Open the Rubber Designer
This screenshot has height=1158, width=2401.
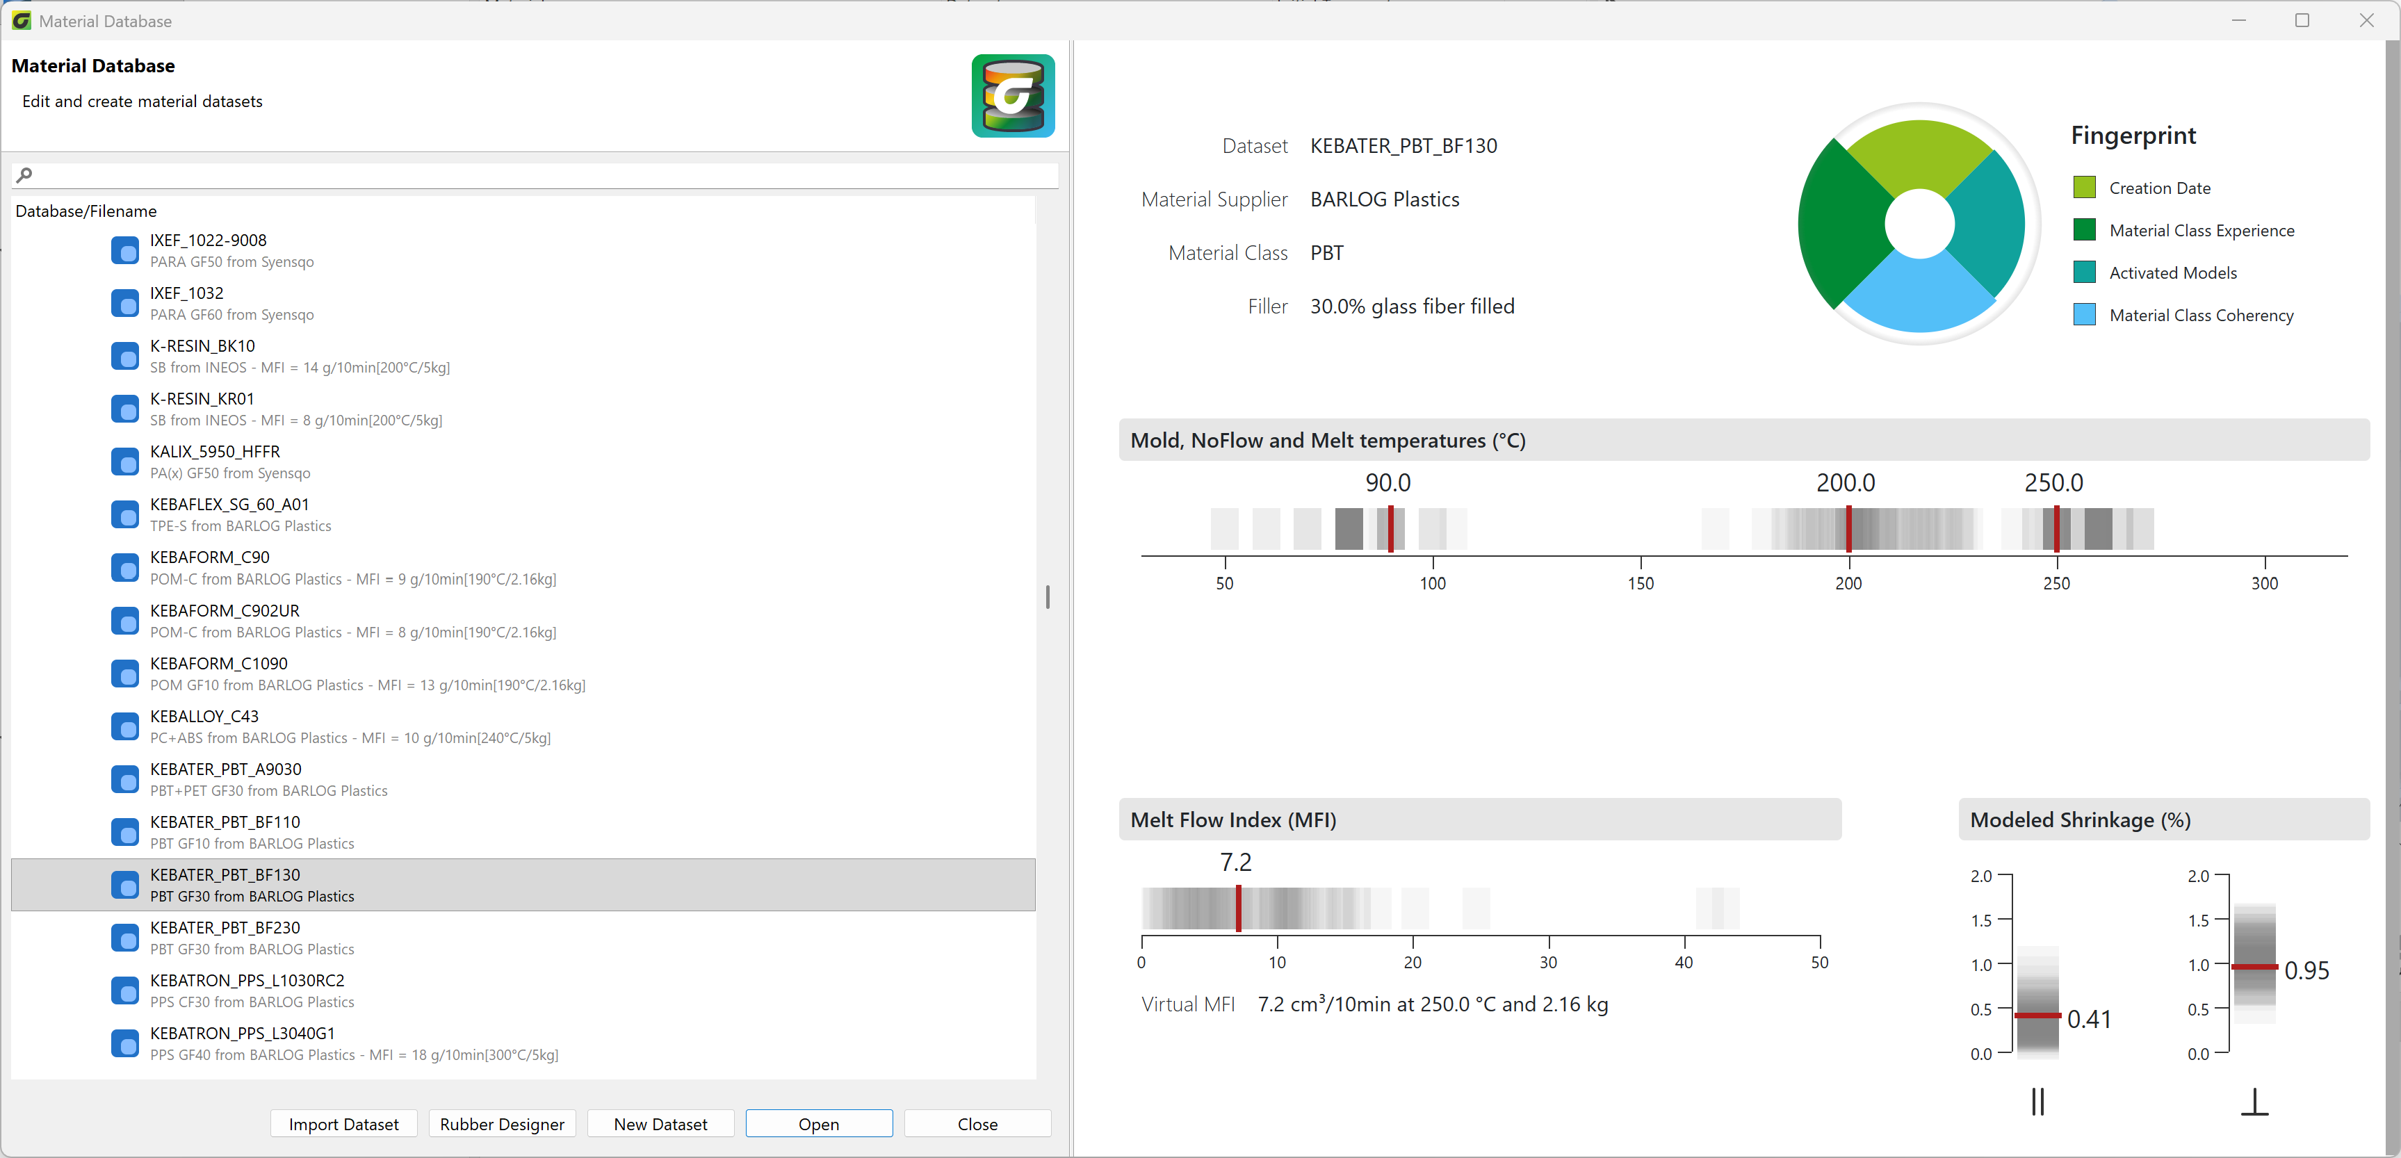coord(503,1123)
